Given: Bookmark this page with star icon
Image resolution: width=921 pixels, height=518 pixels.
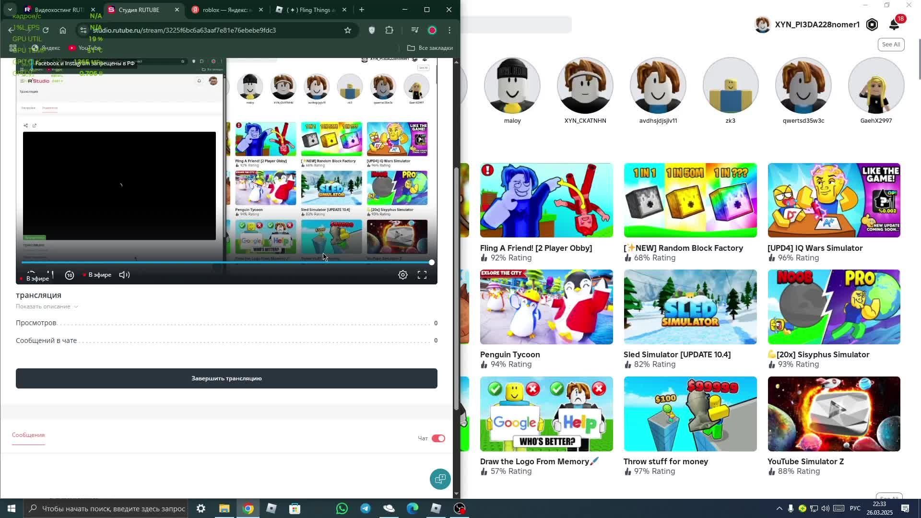Looking at the screenshot, I should click(348, 30).
